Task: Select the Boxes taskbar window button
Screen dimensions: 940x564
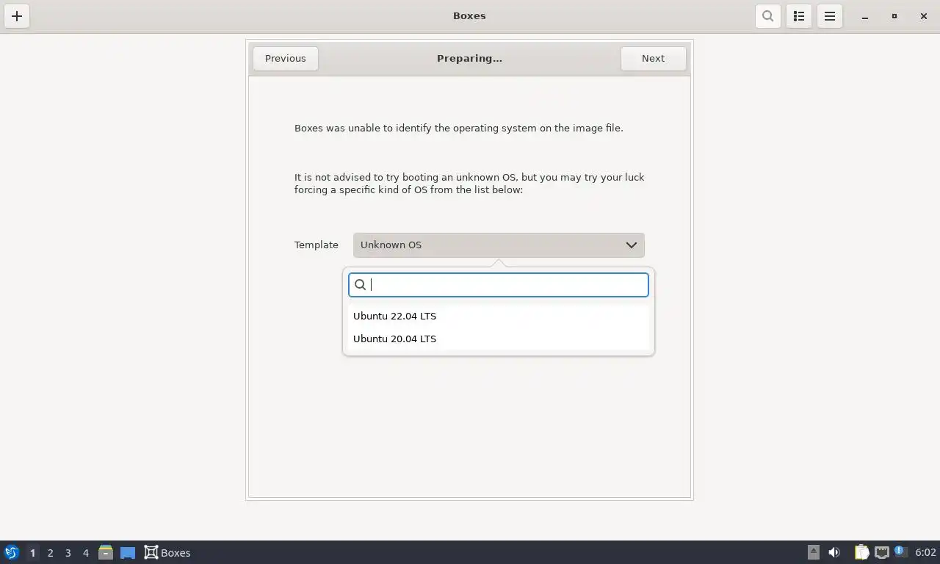Action: coord(167,553)
